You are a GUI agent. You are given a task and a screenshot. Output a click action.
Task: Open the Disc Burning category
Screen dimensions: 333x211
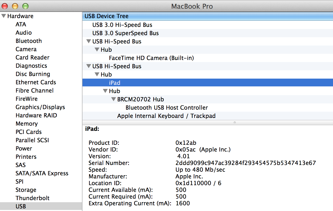[33, 74]
